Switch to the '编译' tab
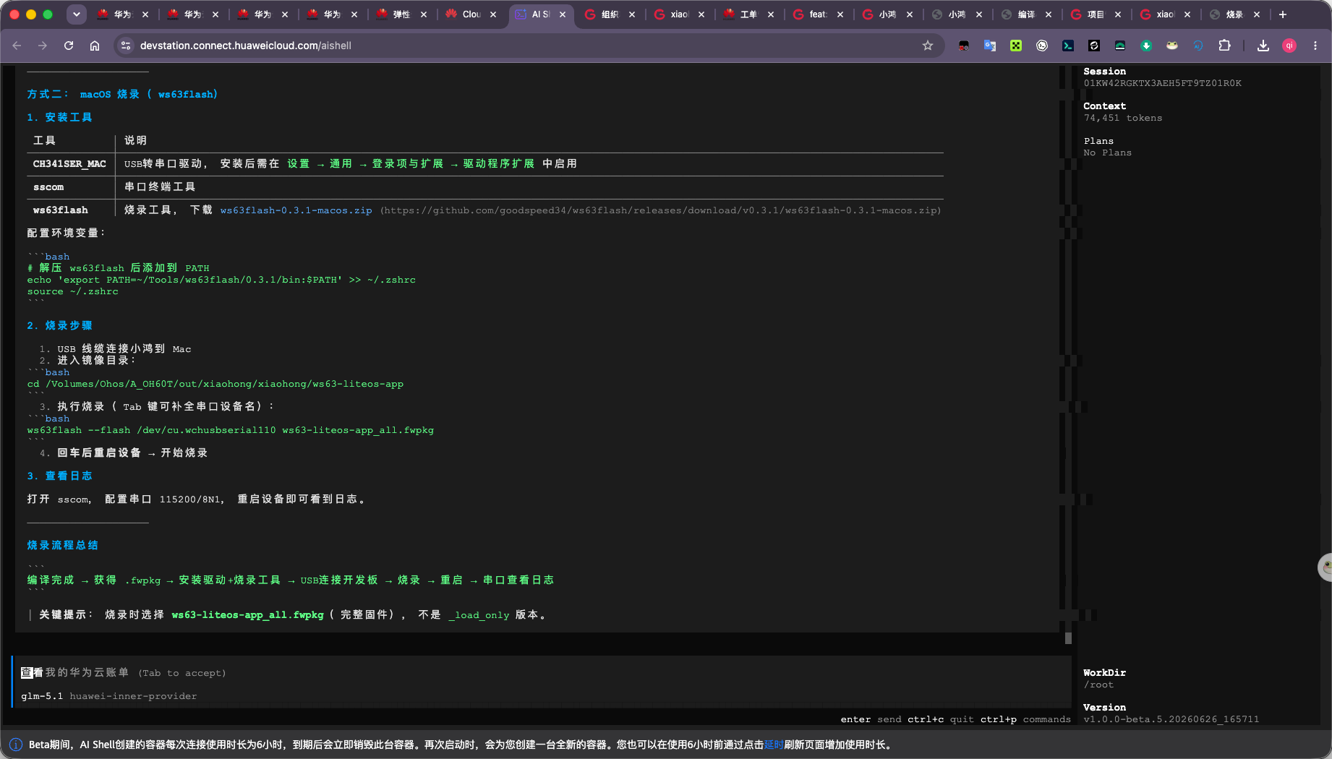Screen dimensions: 1332x759 pos(1026,14)
